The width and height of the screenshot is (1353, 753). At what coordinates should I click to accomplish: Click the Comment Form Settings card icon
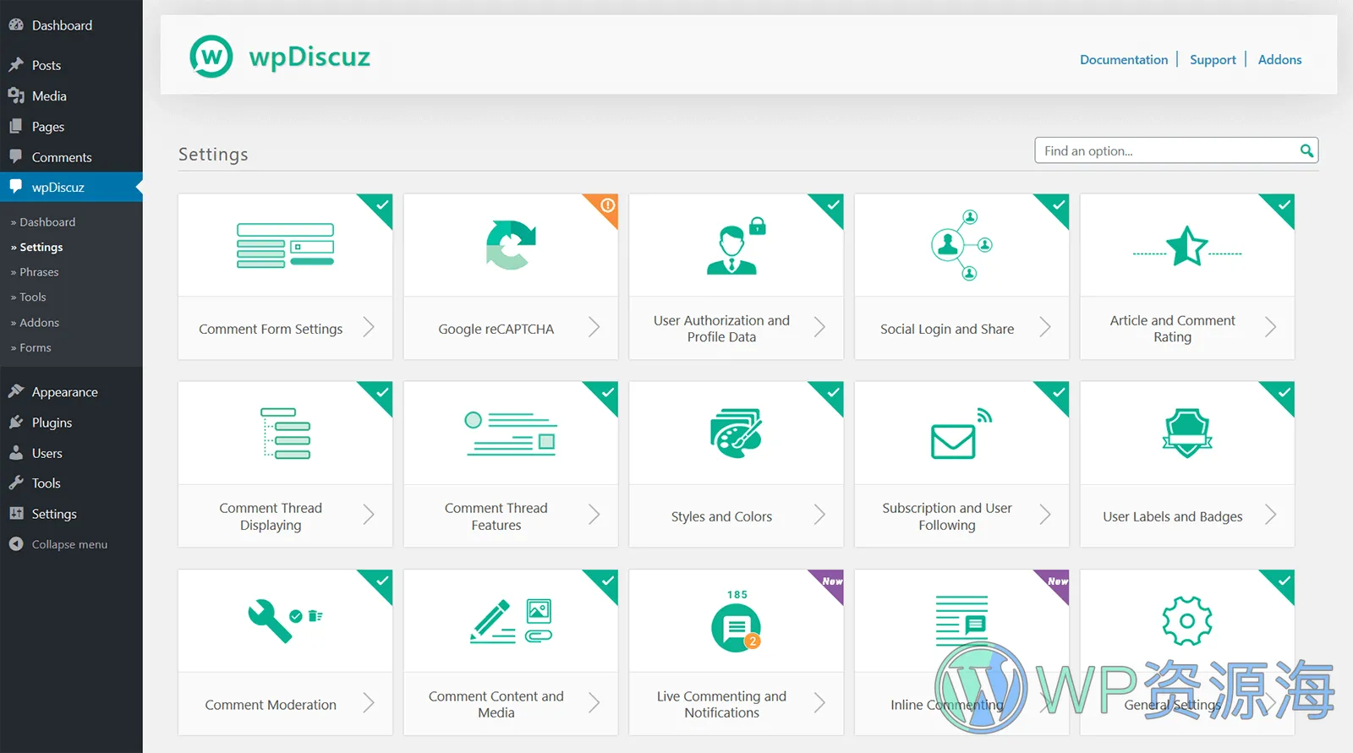[x=285, y=246]
